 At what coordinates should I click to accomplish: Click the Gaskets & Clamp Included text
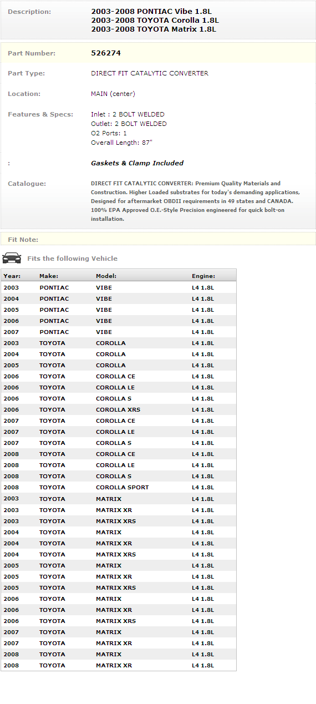[137, 163]
